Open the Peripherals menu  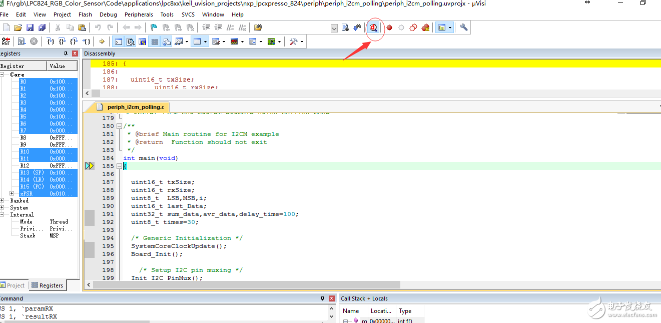(x=139, y=14)
